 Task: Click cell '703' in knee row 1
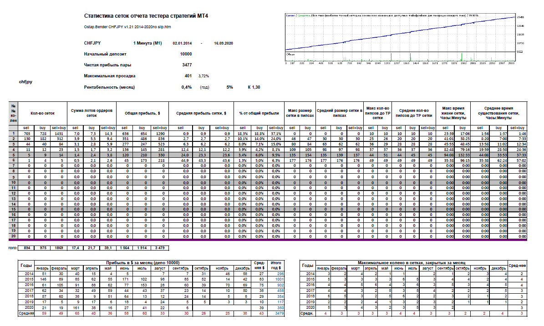pos(27,133)
